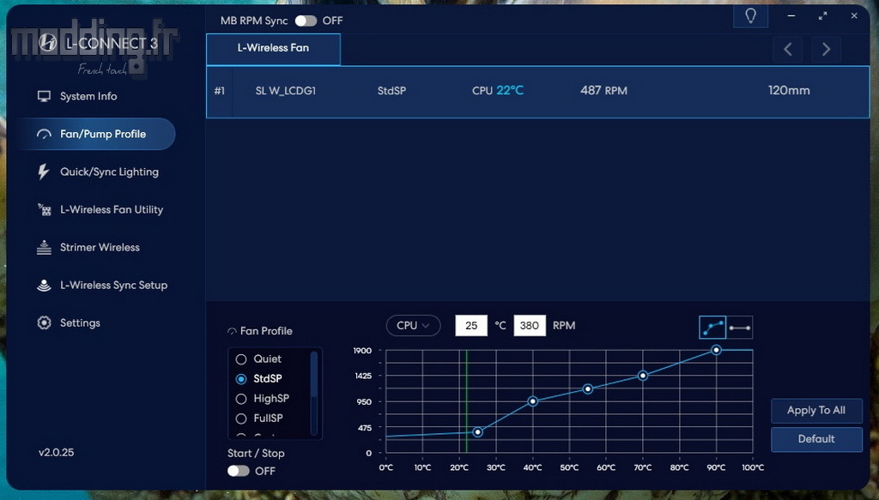Image resolution: width=879 pixels, height=500 pixels.
Task: Click the 90°C curve point
Action: (x=716, y=350)
